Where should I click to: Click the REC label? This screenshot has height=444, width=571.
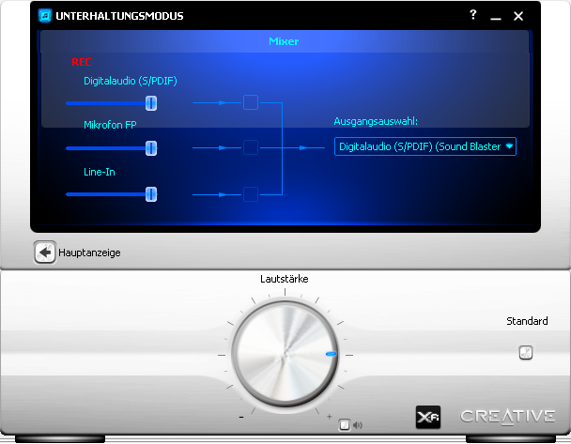[81, 62]
